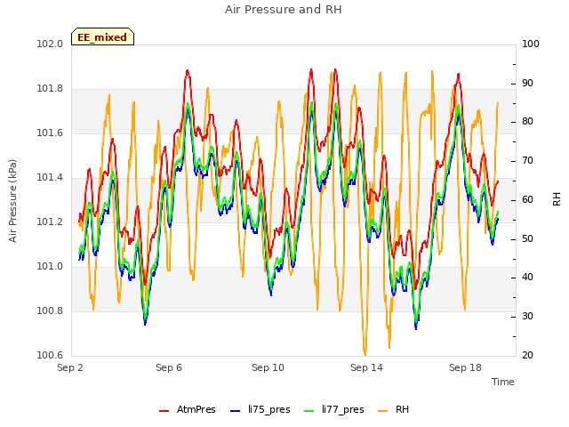569x427 pixels.
Task: Click the Sep 14 tick label
Action: click(x=366, y=367)
